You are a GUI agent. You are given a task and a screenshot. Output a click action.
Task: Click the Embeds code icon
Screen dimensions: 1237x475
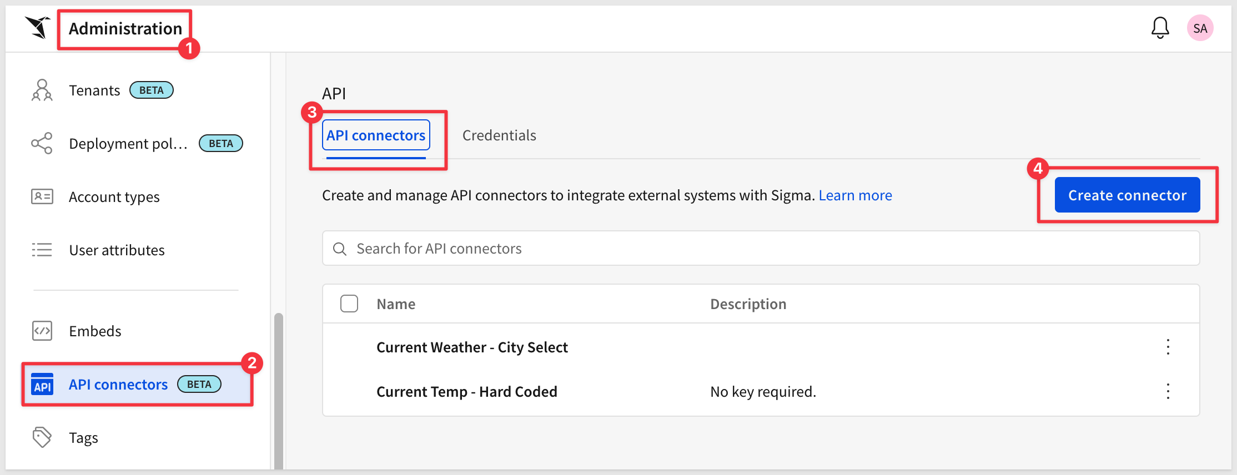click(x=42, y=331)
